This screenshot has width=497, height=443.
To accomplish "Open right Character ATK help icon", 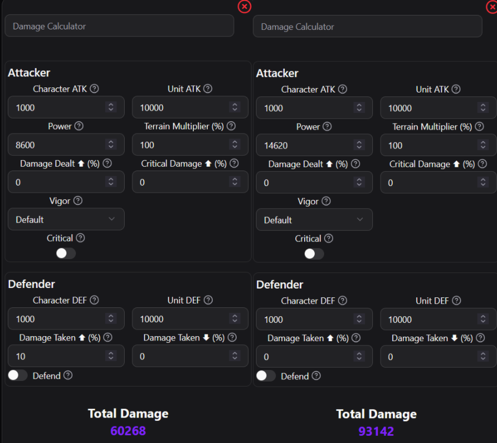I will pyautogui.click(x=342, y=89).
